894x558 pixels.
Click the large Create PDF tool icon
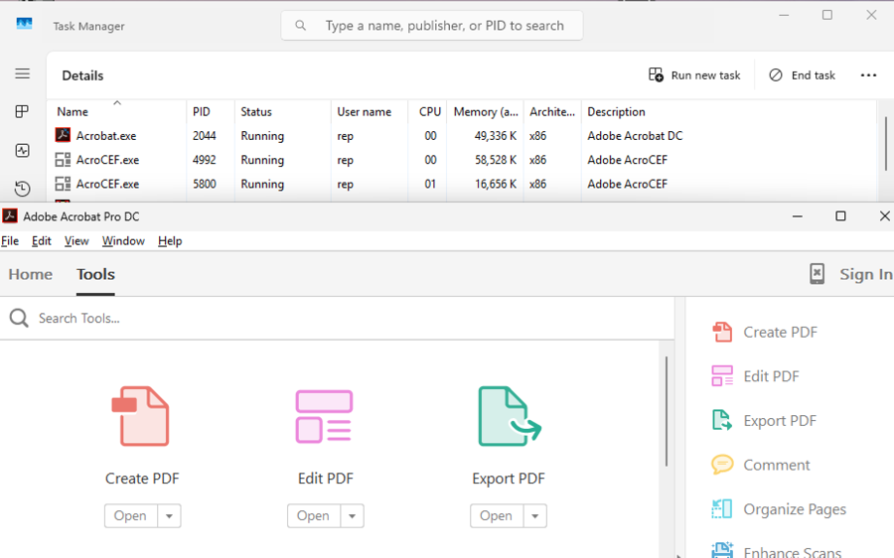coord(141,416)
